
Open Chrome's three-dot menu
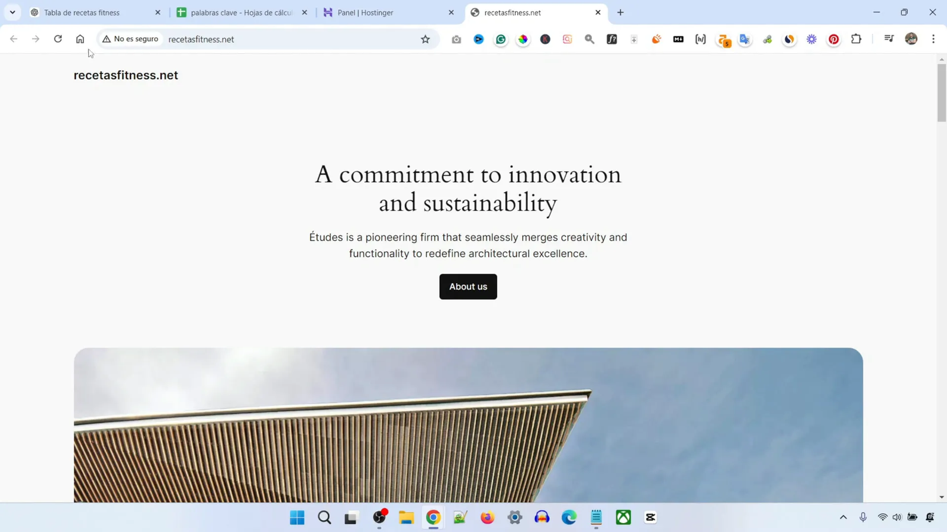click(933, 39)
